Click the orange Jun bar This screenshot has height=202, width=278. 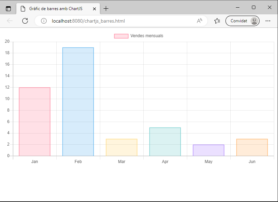(x=252, y=147)
